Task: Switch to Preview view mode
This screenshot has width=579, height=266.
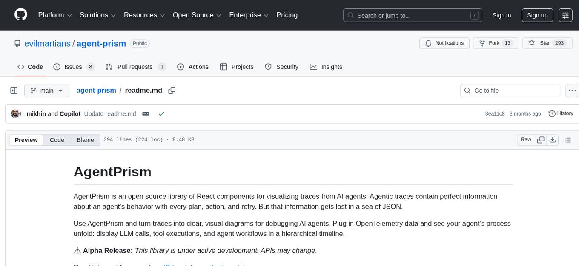Action: (x=26, y=140)
